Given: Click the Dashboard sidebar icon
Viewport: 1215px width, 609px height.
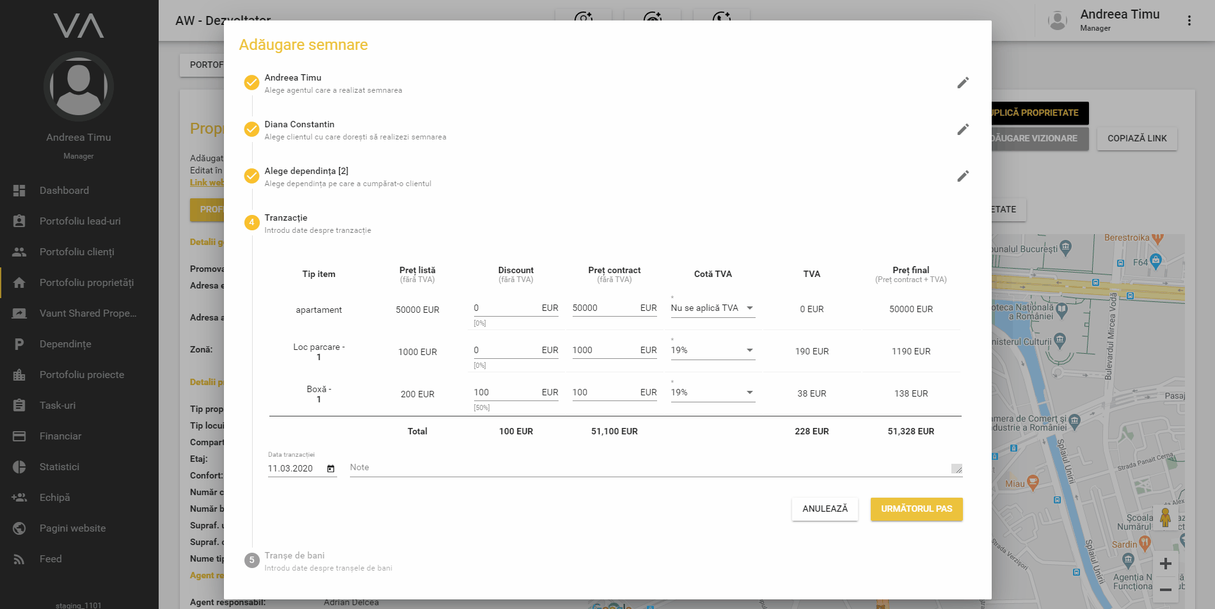Looking at the screenshot, I should coord(19,191).
